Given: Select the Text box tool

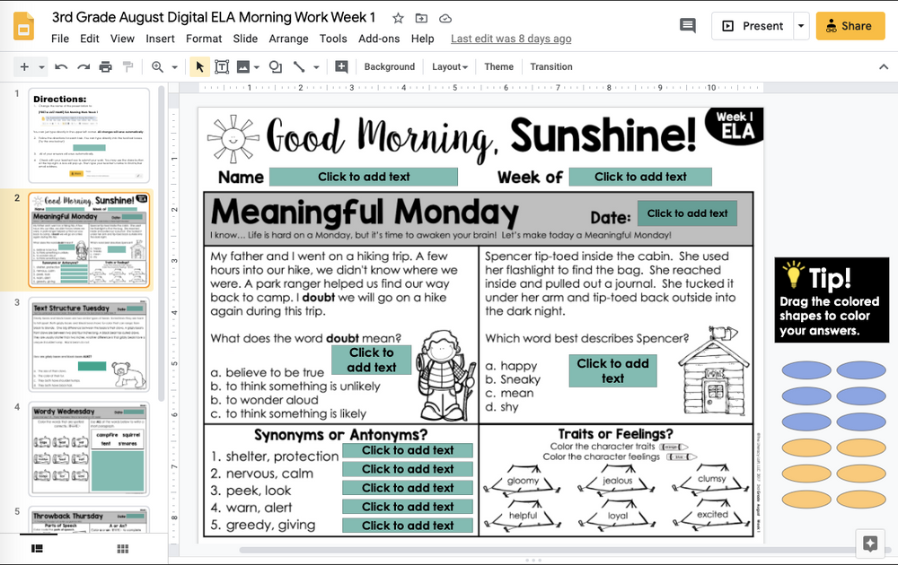Looking at the screenshot, I should [x=222, y=66].
